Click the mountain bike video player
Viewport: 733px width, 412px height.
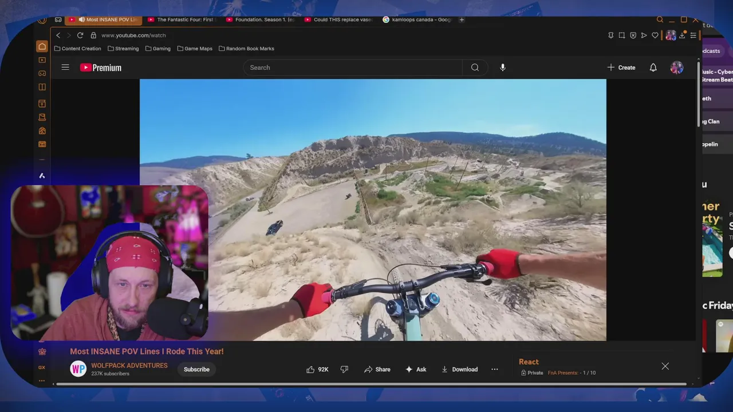[373, 210]
